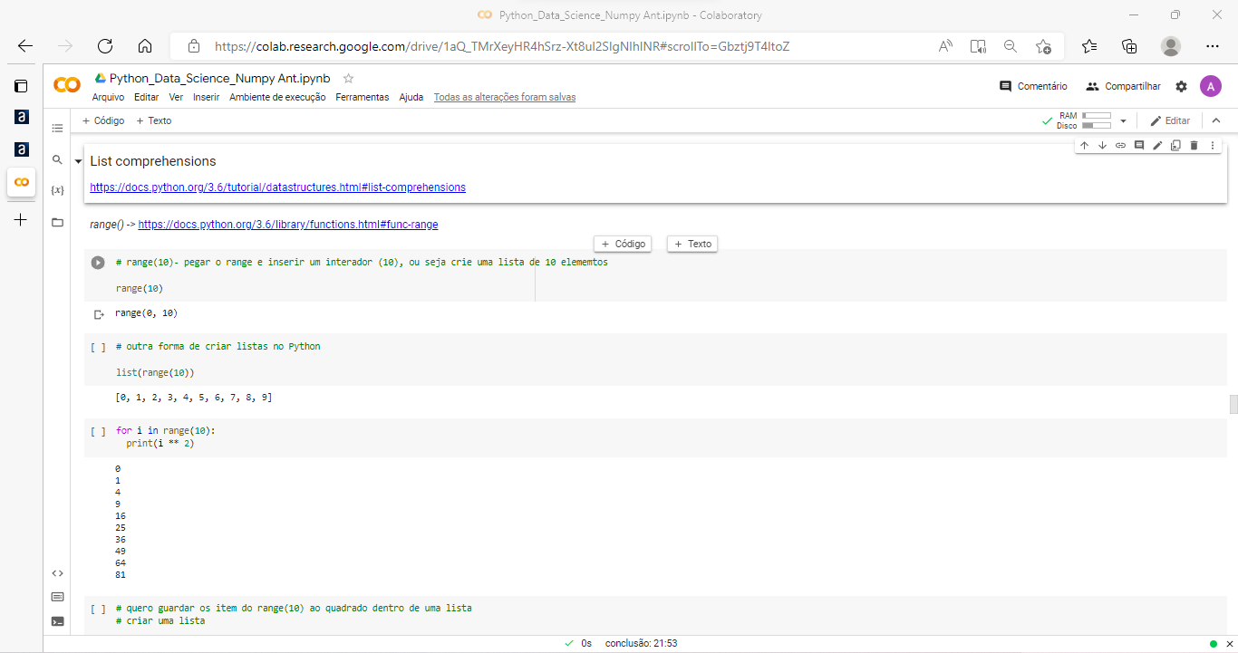Run the 'quero guardar os item' cell

pyautogui.click(x=98, y=609)
